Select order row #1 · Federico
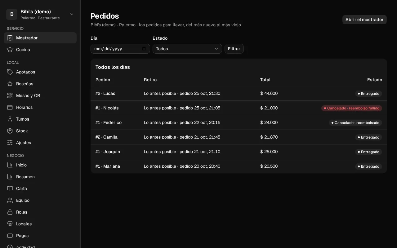397x248 pixels. click(239, 122)
